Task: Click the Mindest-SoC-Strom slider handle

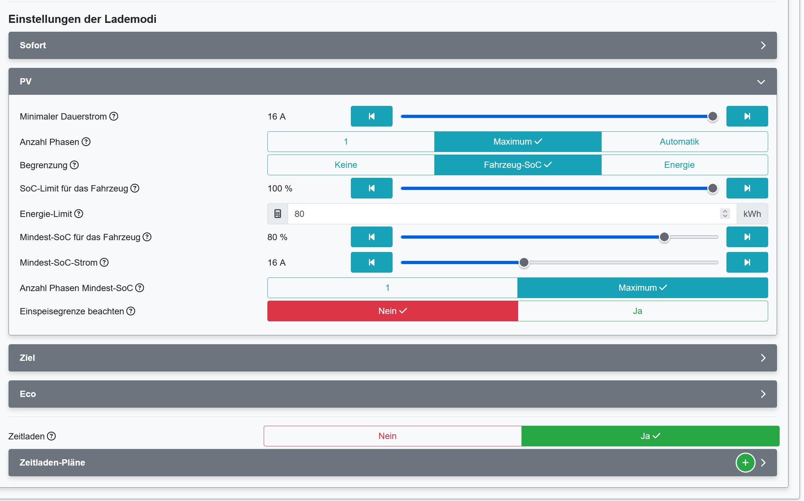Action: tap(524, 263)
